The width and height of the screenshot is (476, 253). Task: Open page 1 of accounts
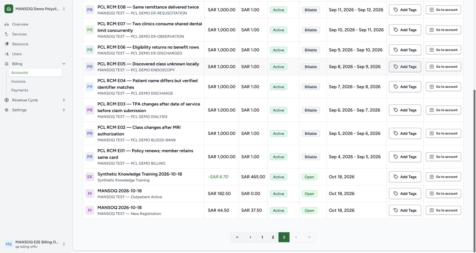click(x=262, y=237)
